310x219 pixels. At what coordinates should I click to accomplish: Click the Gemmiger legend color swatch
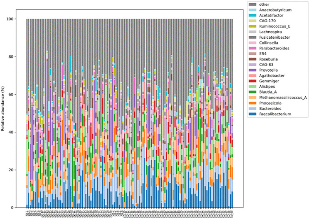[253, 81]
